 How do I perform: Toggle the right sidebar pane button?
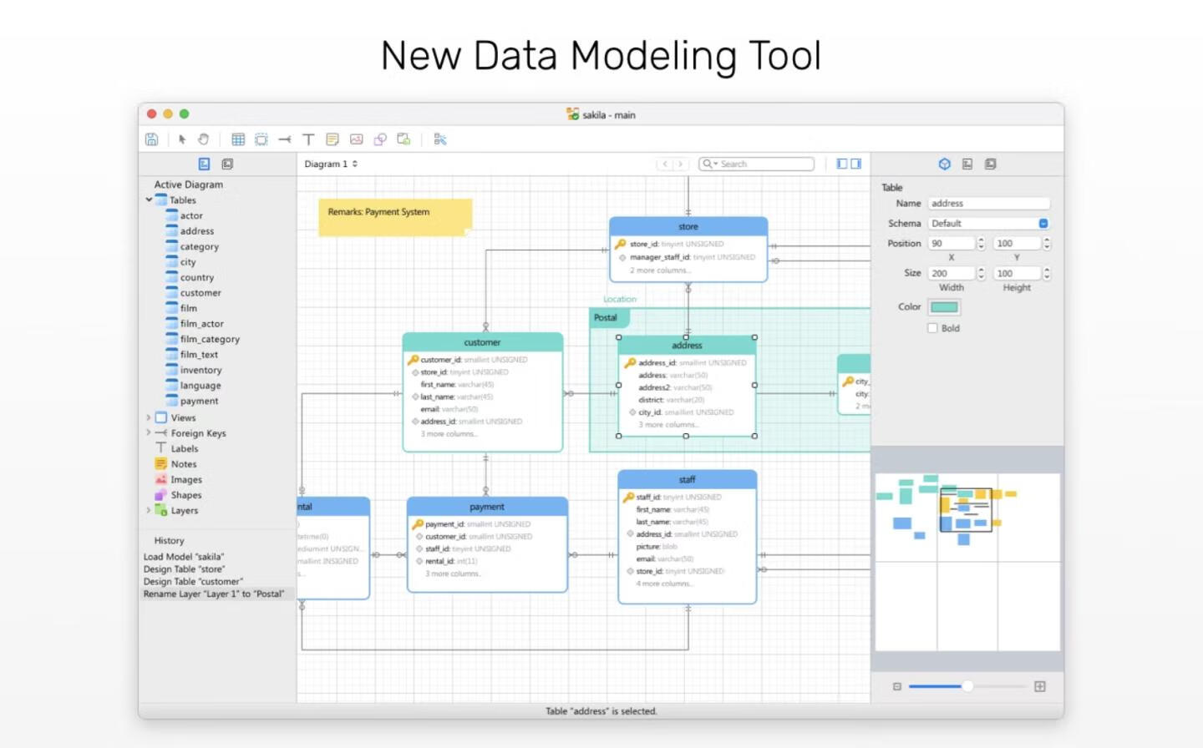(856, 164)
